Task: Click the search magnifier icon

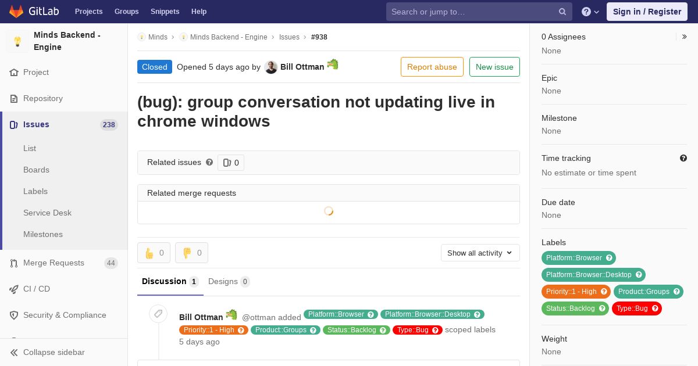Action: 562,12
